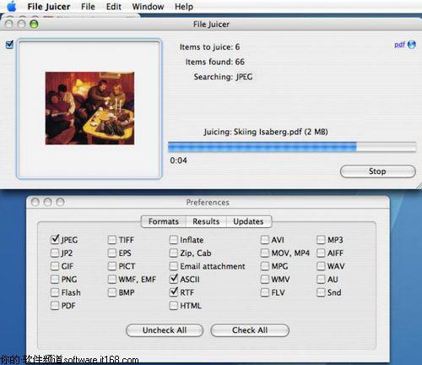Click the green zoom button on File Juicer window

34,25
